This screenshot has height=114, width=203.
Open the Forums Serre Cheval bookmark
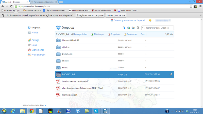coord(102,10)
